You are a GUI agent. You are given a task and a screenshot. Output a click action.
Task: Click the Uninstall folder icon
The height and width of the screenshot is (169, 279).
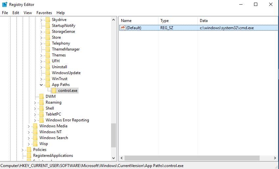(48, 67)
